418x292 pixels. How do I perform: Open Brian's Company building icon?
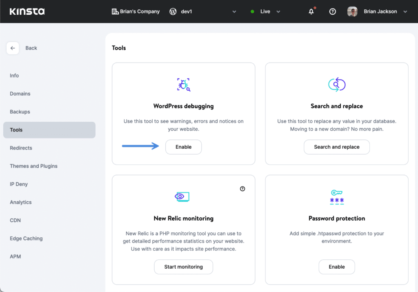[x=115, y=11]
